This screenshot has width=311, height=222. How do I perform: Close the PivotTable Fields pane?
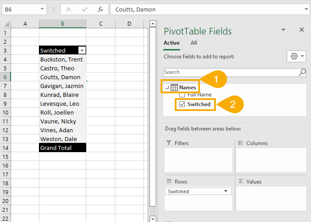301,30
